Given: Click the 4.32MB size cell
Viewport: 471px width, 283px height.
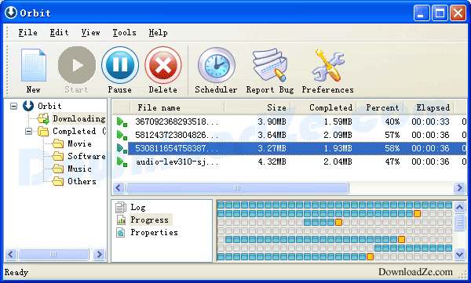Looking at the screenshot, I should [x=272, y=161].
